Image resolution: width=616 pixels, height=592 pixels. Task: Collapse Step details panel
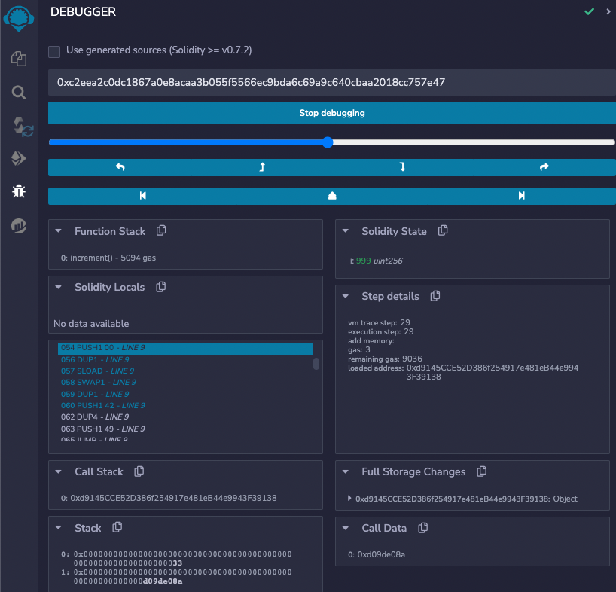(x=346, y=296)
